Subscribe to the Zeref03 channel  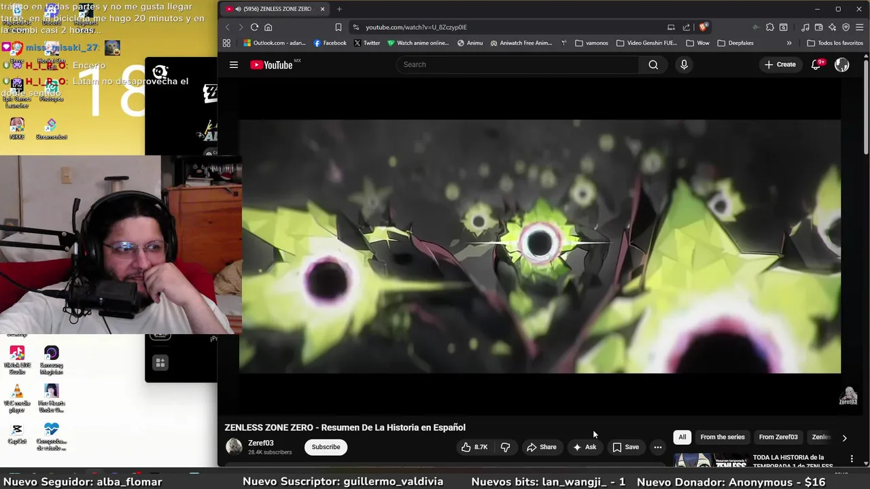tap(326, 447)
